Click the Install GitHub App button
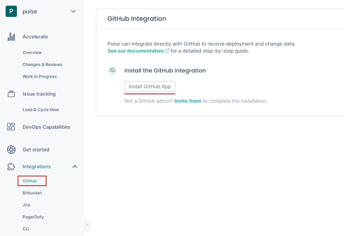 (149, 86)
